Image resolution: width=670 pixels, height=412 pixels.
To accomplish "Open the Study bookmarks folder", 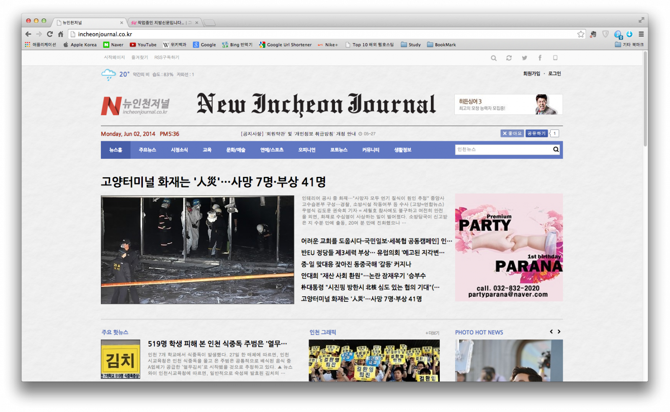I will pos(410,45).
